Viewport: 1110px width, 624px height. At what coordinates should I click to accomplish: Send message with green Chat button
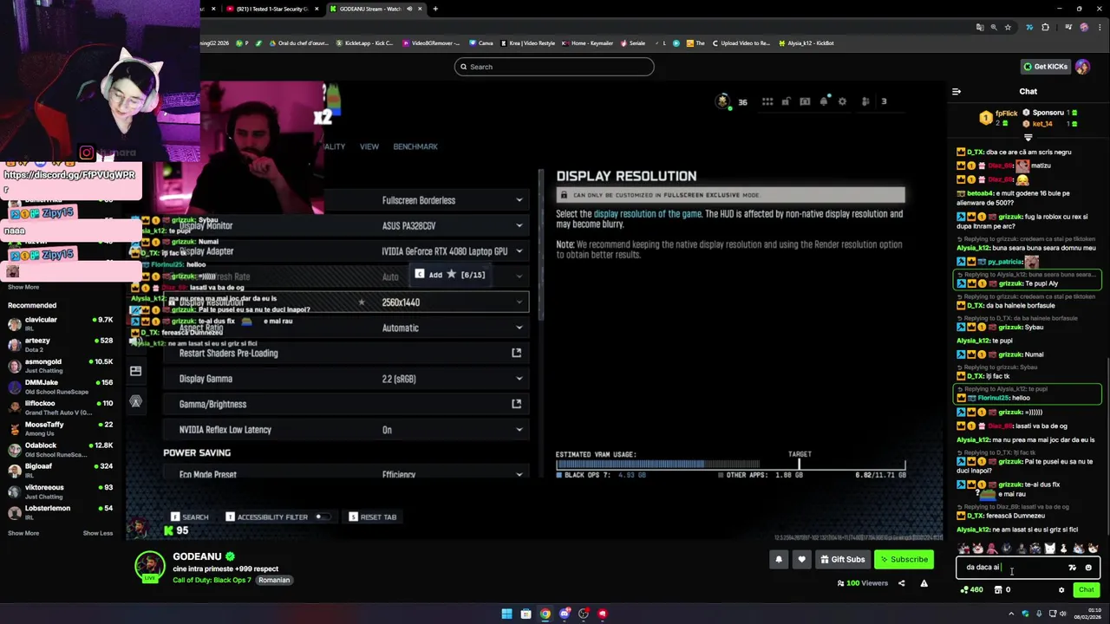1086,590
